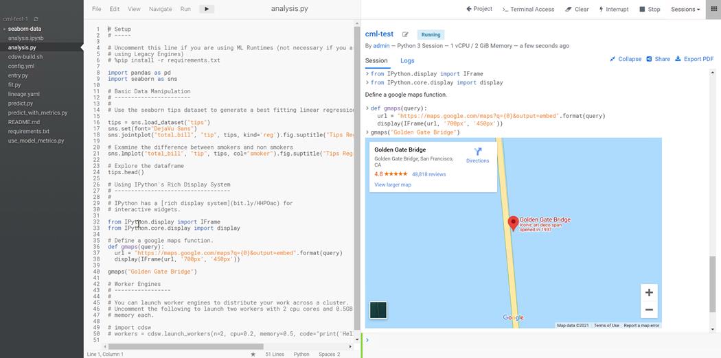
Task: Click the Spaces: 2 indentation setting
Action: (x=329, y=355)
